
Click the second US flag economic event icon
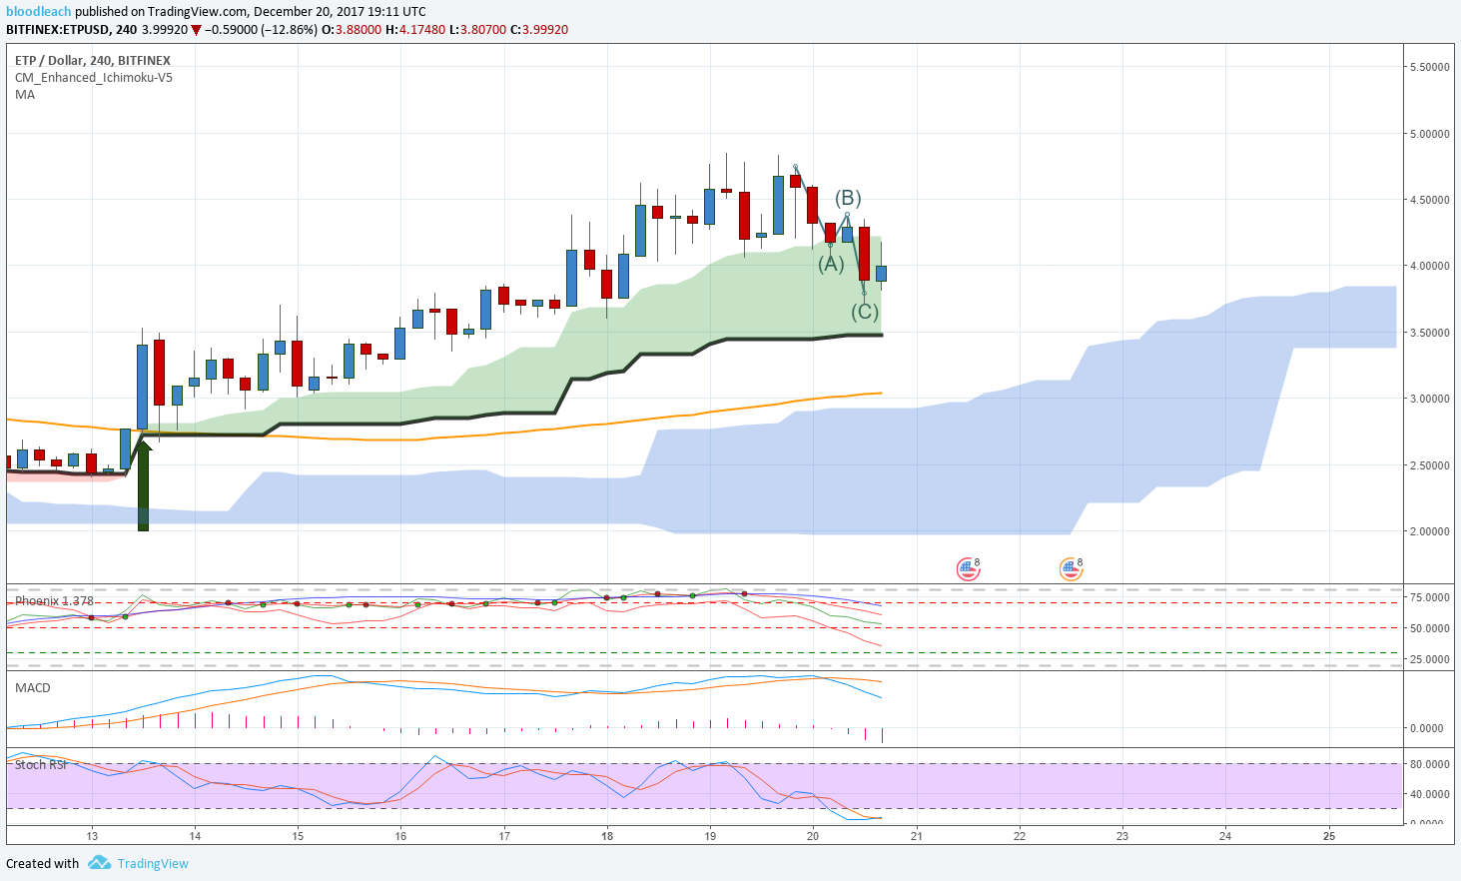(x=1070, y=569)
